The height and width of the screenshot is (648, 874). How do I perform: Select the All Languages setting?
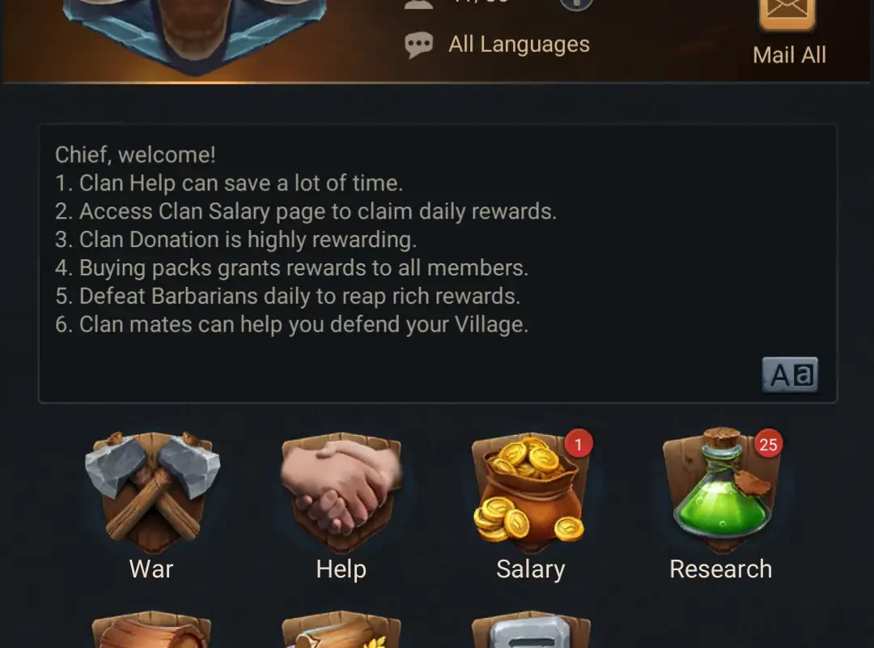[519, 44]
